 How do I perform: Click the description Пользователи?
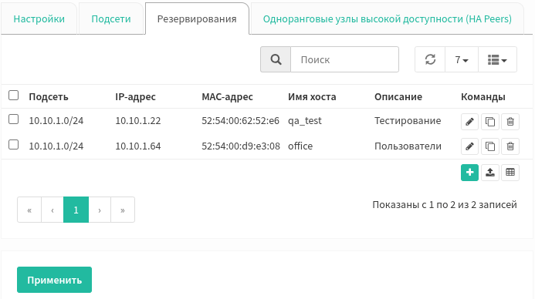pyautogui.click(x=408, y=146)
